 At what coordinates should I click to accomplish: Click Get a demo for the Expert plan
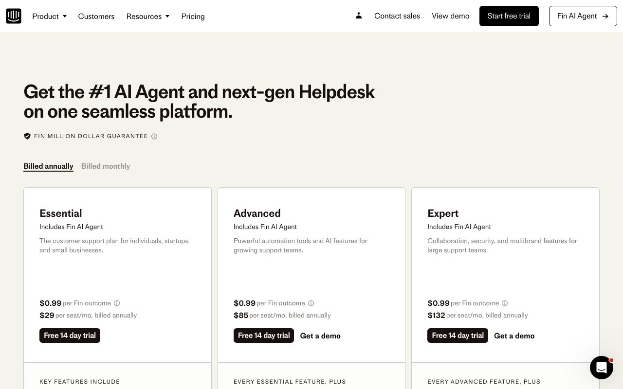click(x=514, y=336)
